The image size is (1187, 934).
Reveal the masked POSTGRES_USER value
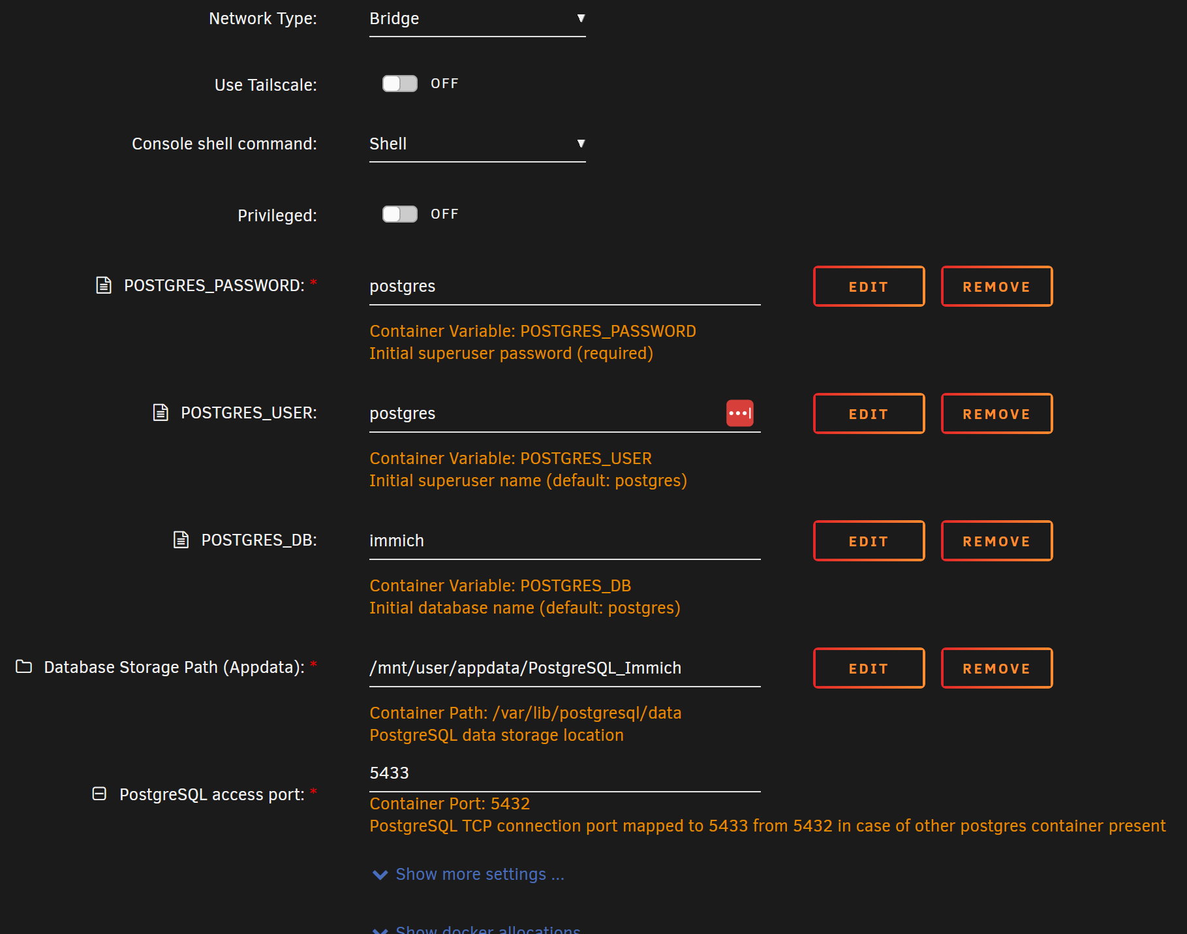coord(739,413)
